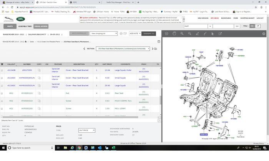
Task: Go to the previous section arrow
Action: click(x=84, y=49)
